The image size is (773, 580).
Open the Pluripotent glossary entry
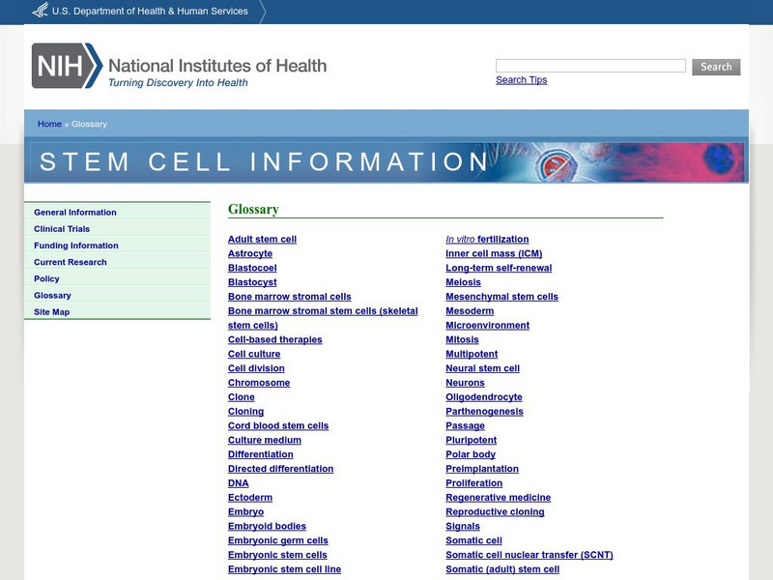[x=471, y=440]
